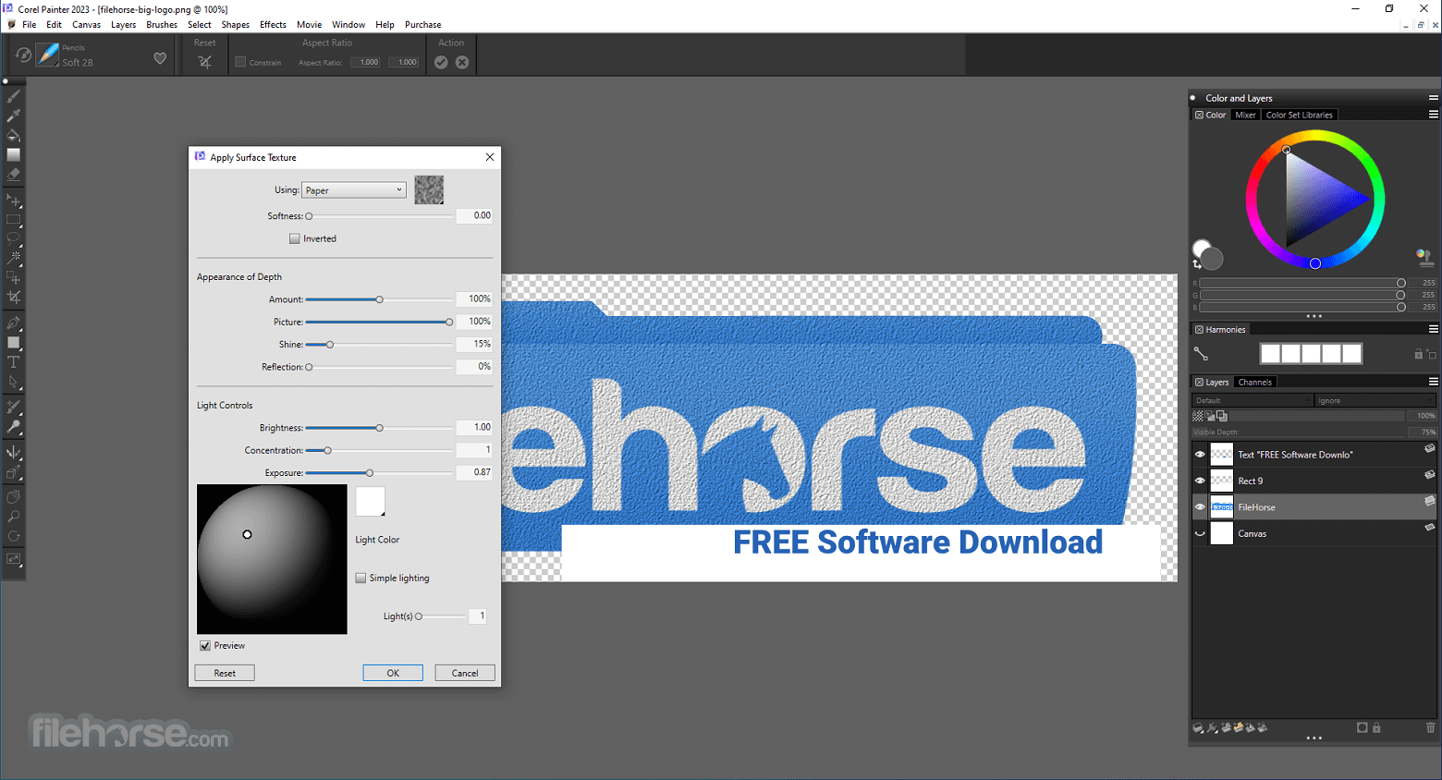Select the Dropper tool

(x=14, y=116)
